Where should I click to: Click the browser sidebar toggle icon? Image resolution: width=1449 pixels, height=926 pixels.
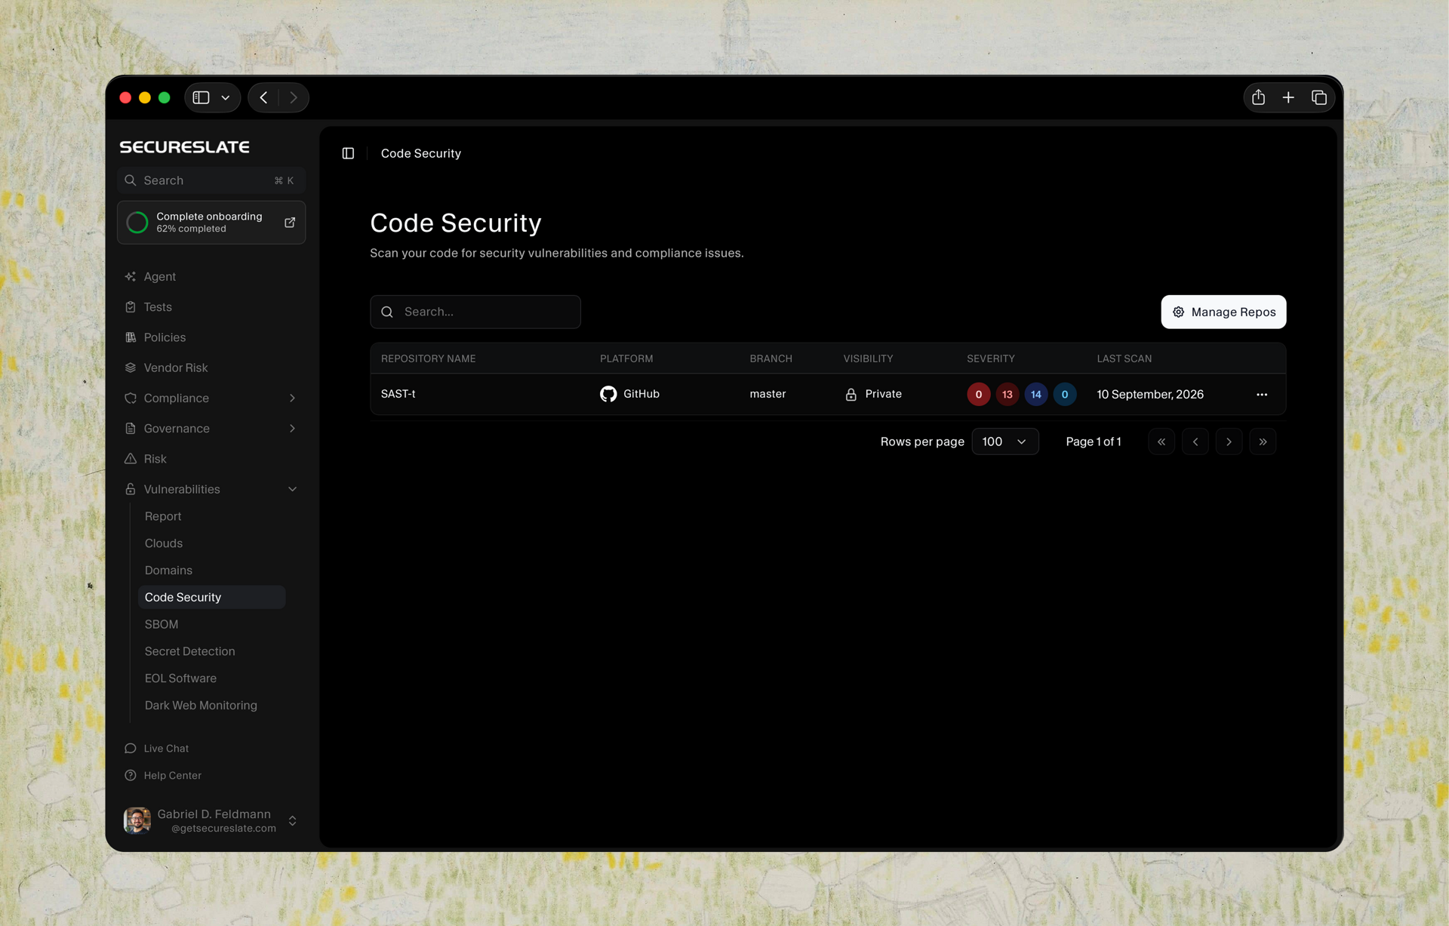tap(201, 97)
